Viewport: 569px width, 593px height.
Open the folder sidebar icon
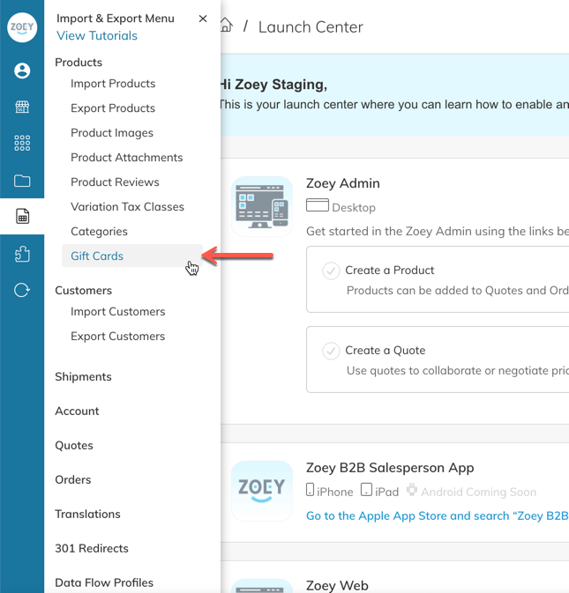[x=22, y=181]
